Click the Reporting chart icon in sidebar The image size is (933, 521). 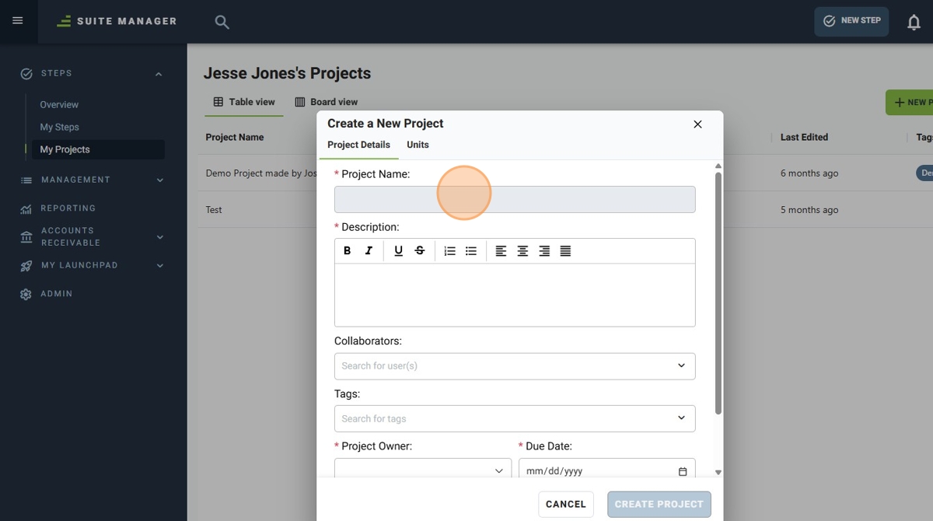[x=26, y=209]
